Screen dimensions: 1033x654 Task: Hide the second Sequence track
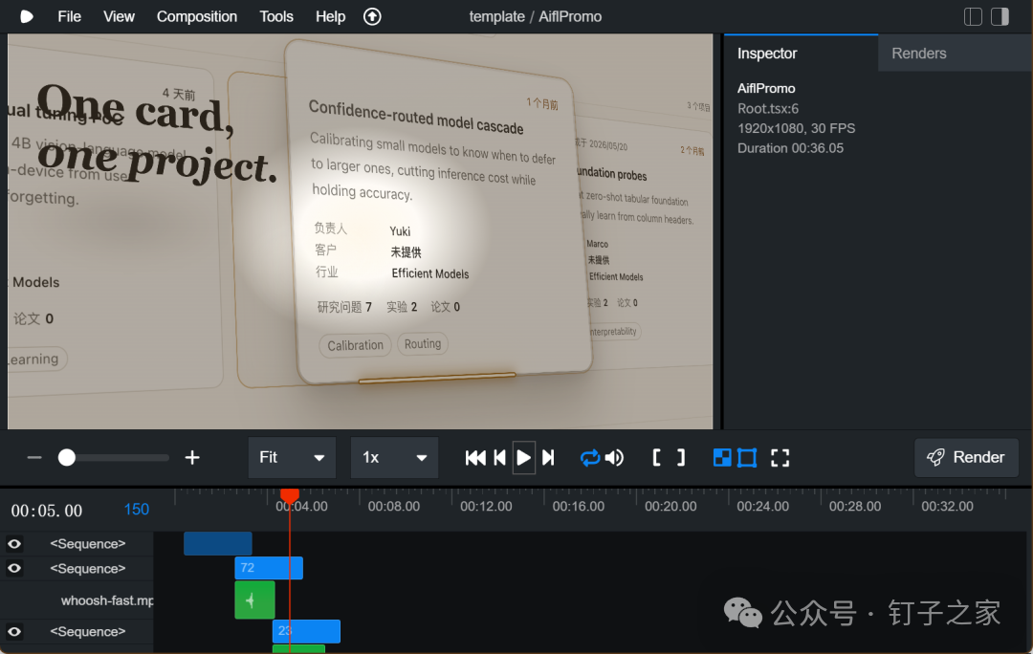[13, 568]
